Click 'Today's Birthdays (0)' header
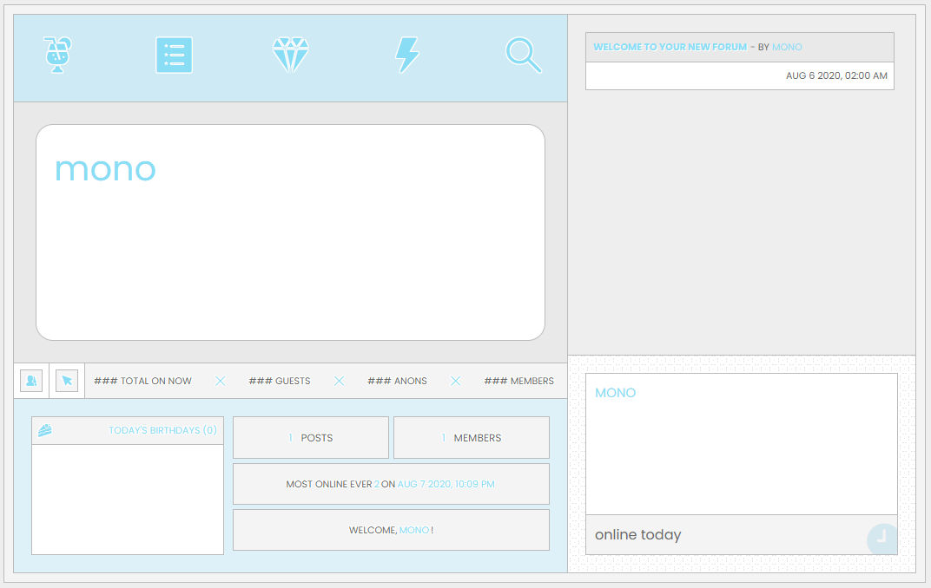Screen dimensions: 931x588 tap(162, 430)
